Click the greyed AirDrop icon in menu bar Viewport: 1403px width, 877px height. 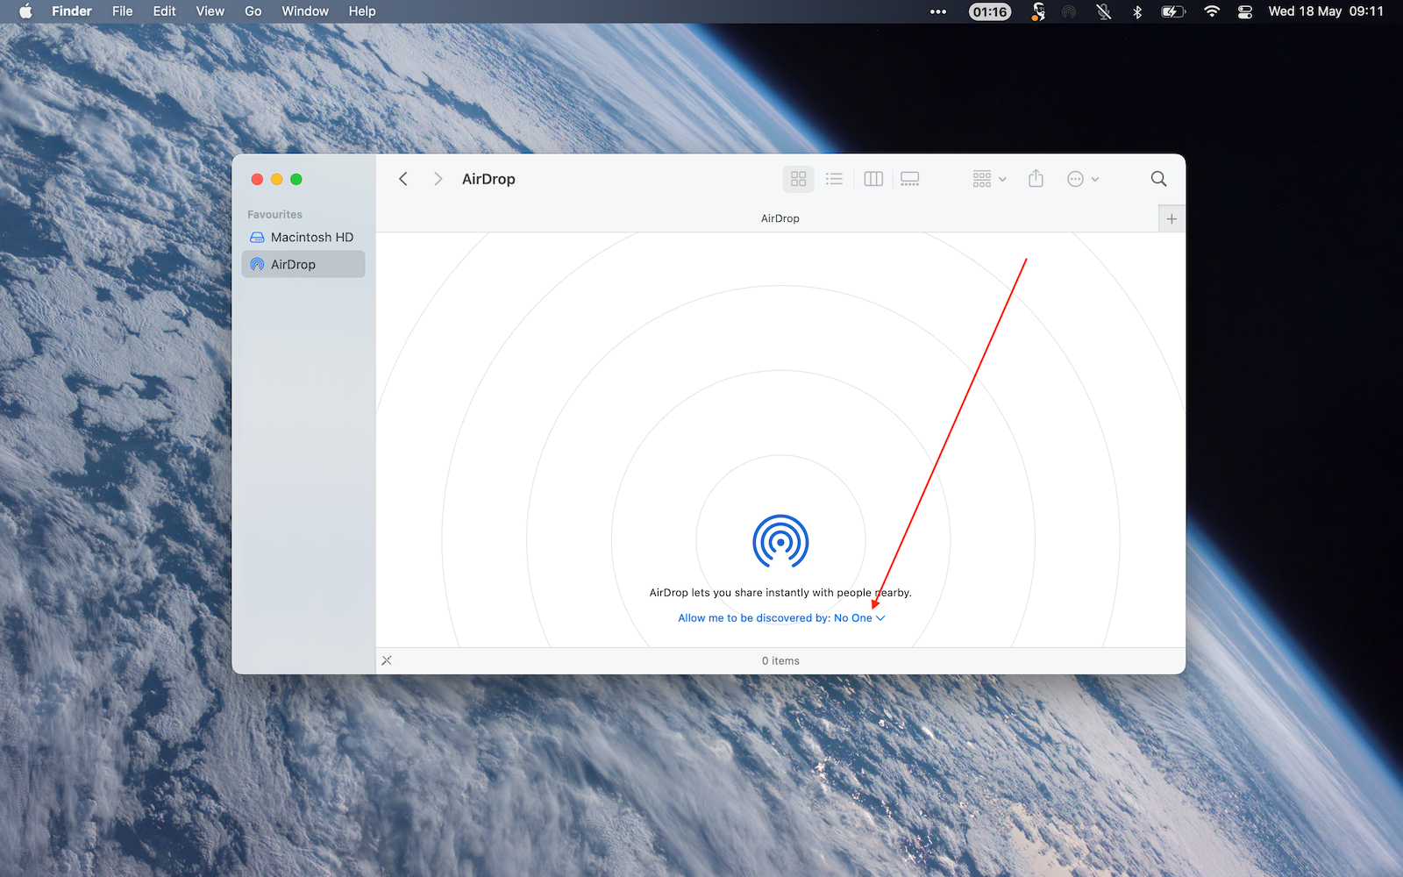point(1069,11)
